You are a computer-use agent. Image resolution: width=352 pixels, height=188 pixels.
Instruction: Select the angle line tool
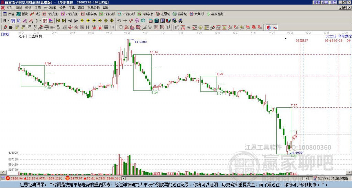[x=144, y=27]
